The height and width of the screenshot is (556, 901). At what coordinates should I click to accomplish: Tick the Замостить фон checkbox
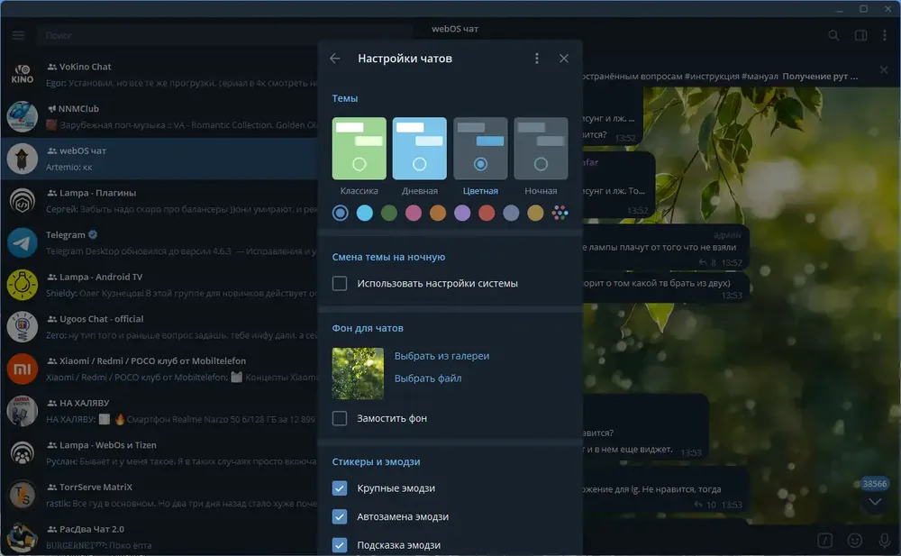[x=340, y=419]
